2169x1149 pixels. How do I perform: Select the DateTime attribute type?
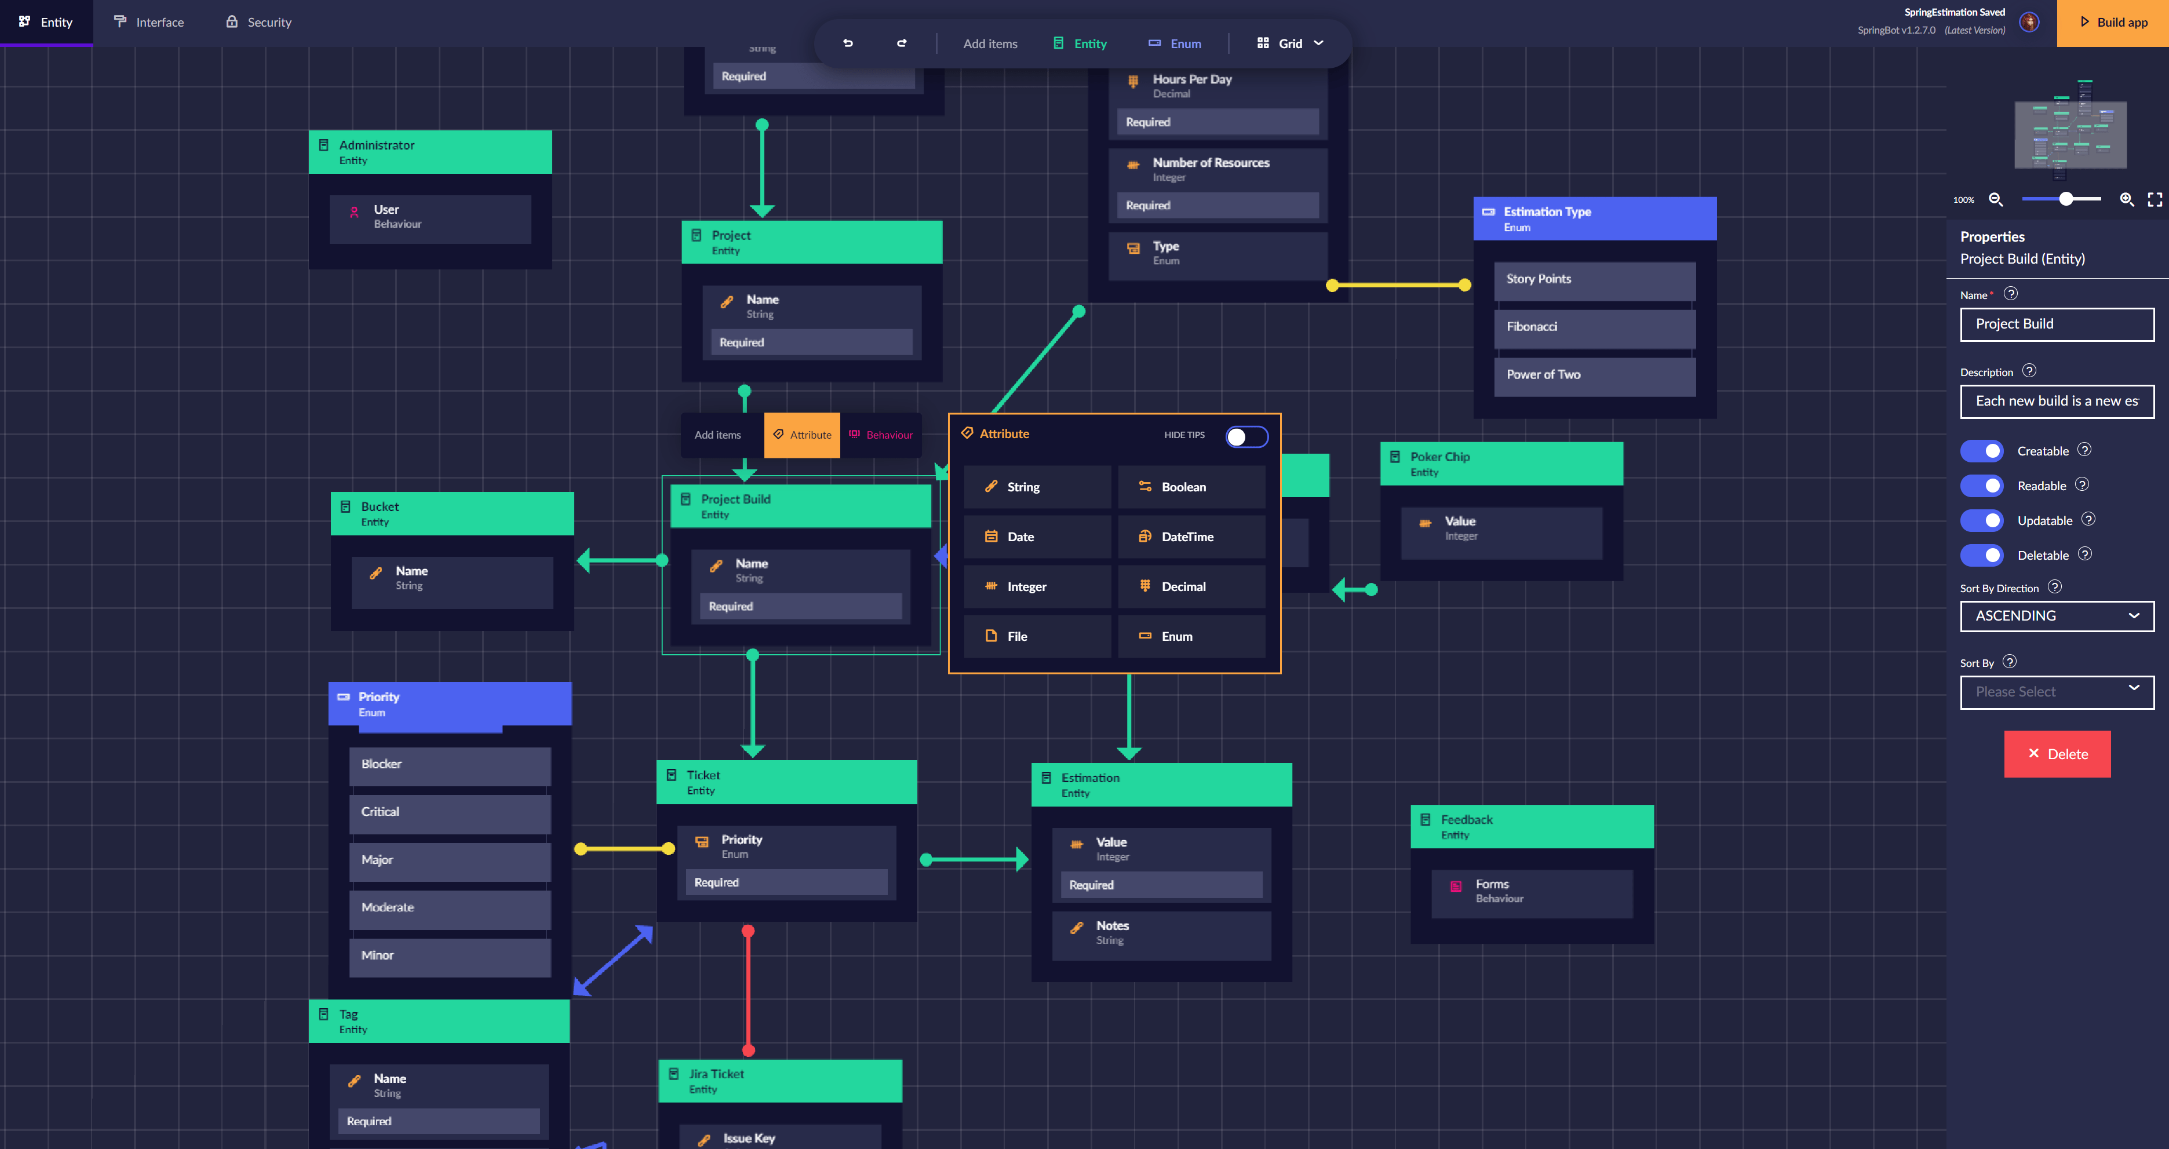1191,536
